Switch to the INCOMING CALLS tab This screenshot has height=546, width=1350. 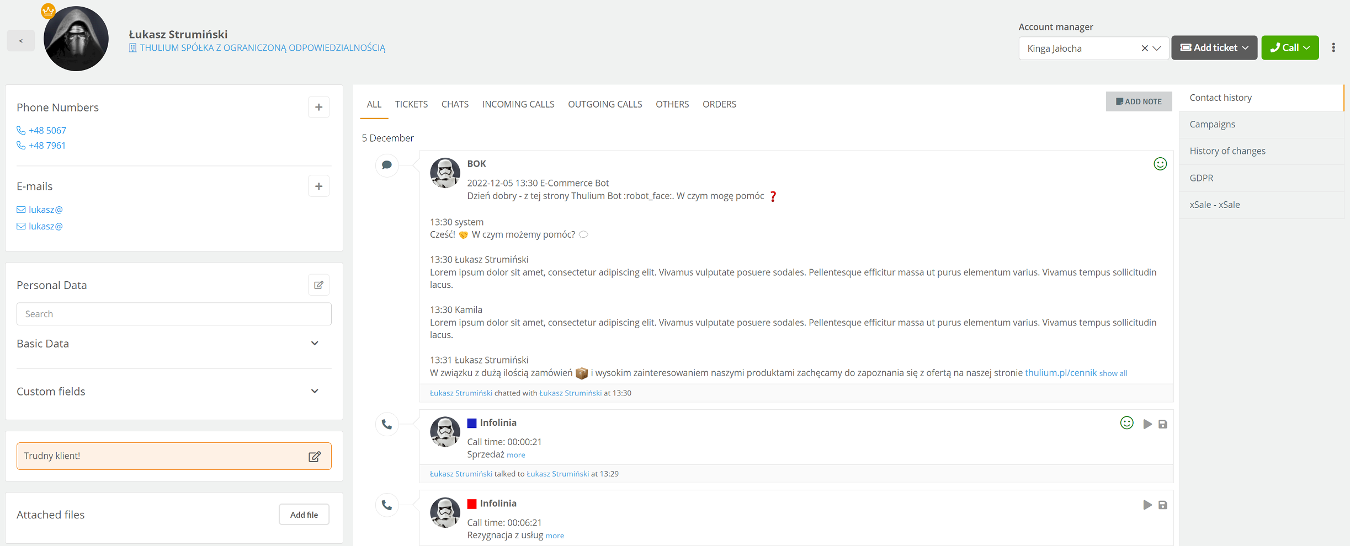(x=518, y=104)
